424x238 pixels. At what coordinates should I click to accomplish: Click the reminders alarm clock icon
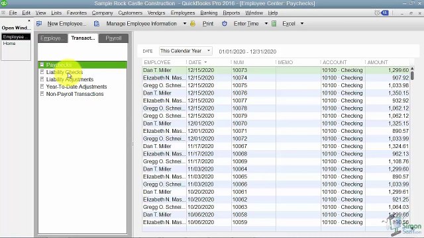(x=377, y=13)
